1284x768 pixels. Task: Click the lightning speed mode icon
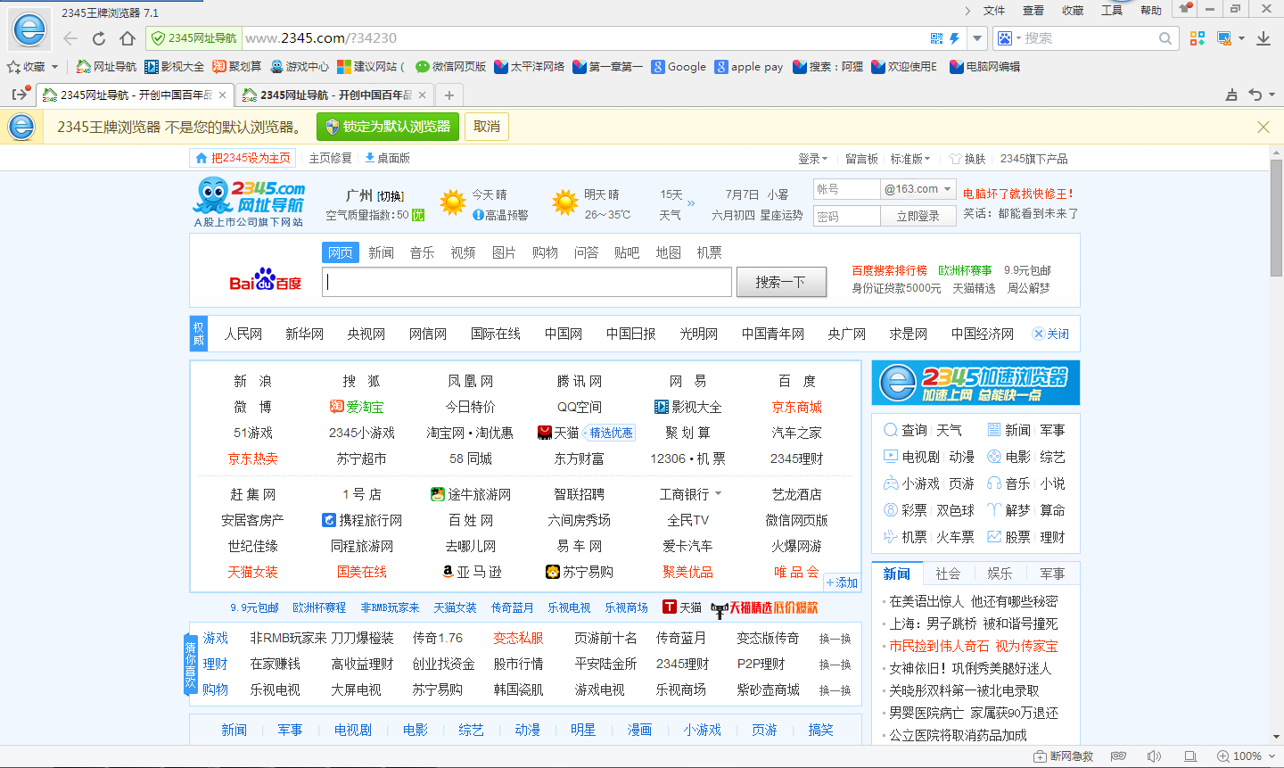coord(954,38)
